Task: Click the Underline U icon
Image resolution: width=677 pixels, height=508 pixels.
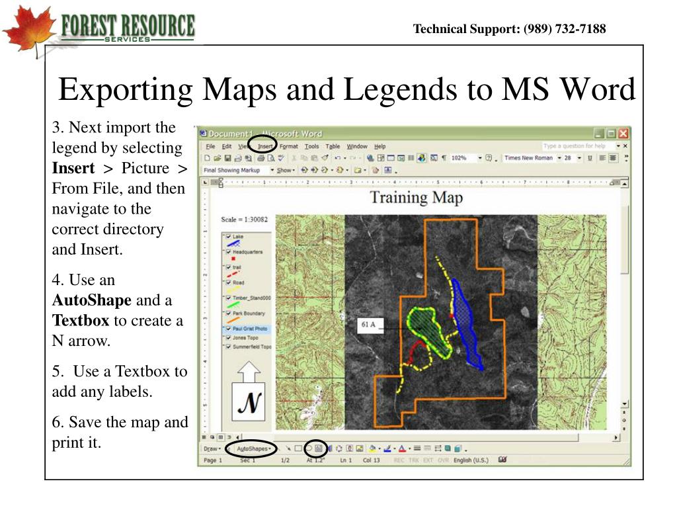Action: (590, 158)
